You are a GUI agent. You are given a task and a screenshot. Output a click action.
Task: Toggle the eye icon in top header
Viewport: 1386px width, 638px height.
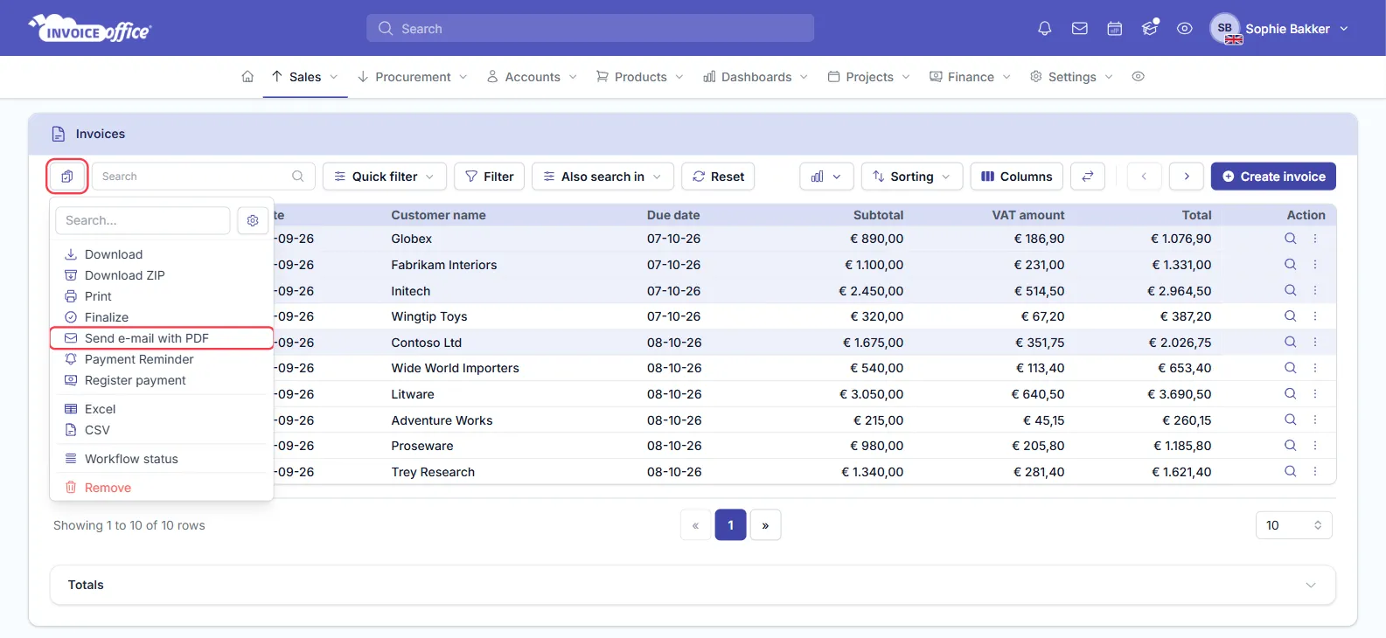[x=1185, y=29]
